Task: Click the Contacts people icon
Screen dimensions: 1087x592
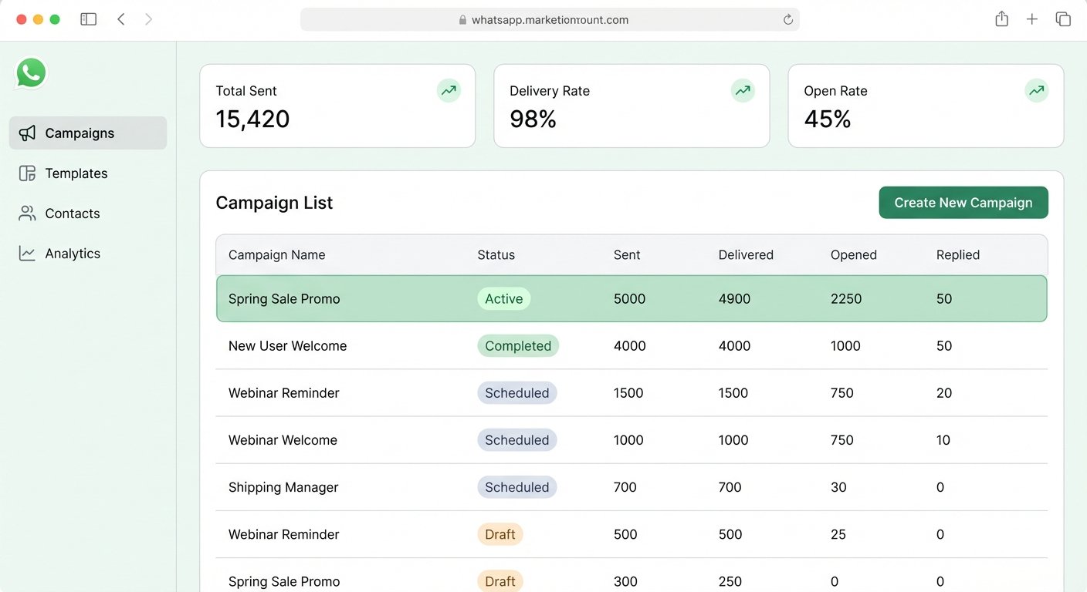Action: click(x=27, y=214)
